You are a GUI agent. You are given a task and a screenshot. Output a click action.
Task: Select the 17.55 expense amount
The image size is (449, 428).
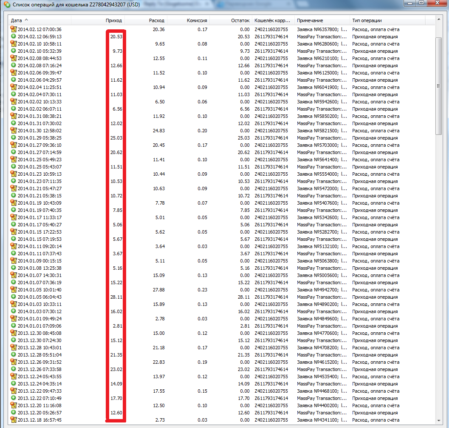pos(158,391)
